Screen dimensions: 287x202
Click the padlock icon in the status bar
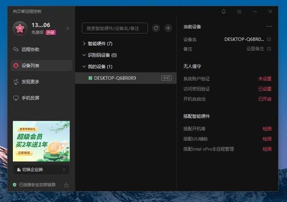tap(66, 185)
